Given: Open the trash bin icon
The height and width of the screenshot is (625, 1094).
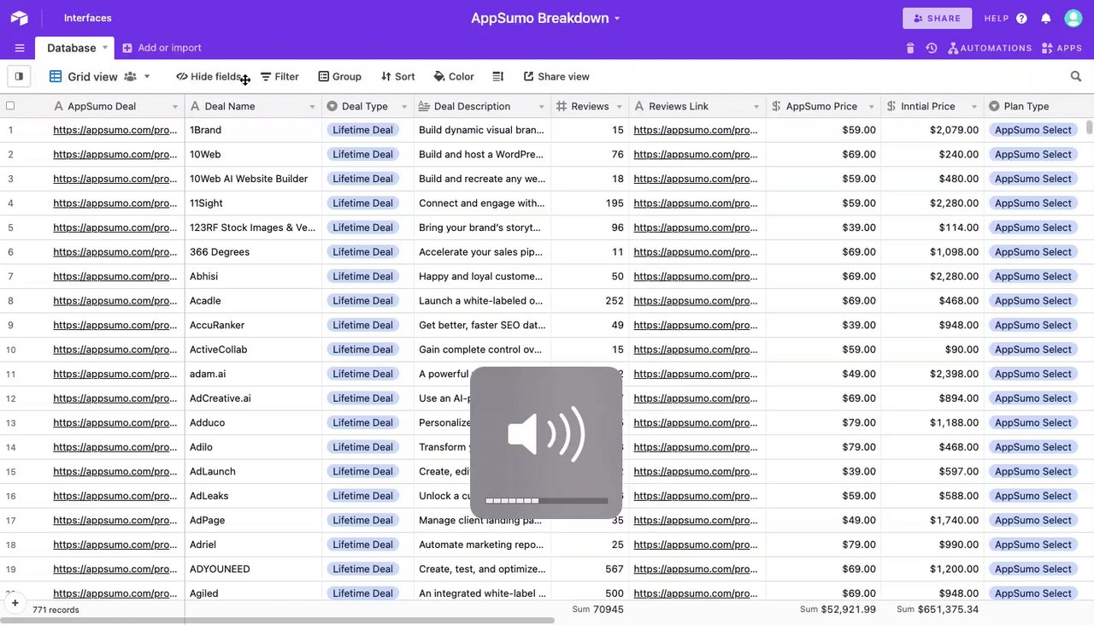Looking at the screenshot, I should click(910, 48).
